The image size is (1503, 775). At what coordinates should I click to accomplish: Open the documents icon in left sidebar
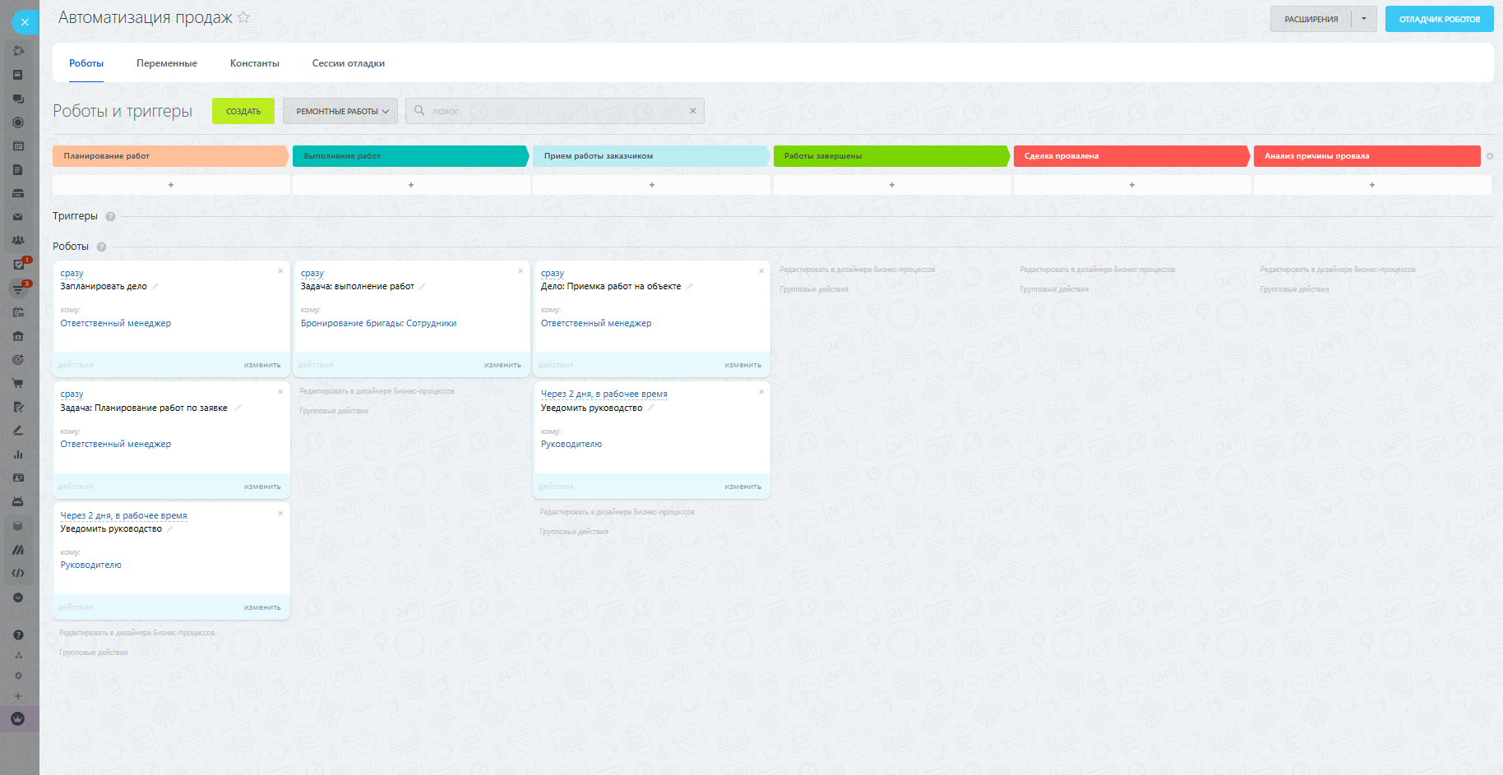point(18,170)
